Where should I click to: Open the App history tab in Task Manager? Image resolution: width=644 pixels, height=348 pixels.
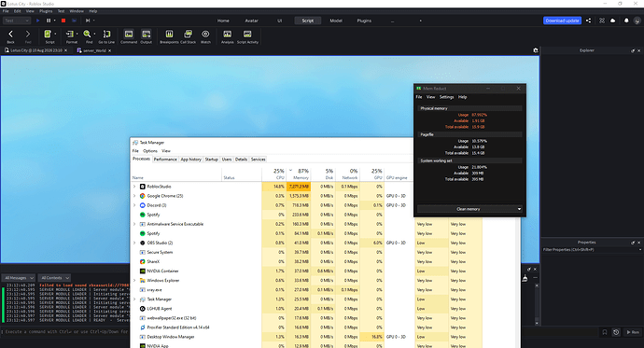(191, 160)
